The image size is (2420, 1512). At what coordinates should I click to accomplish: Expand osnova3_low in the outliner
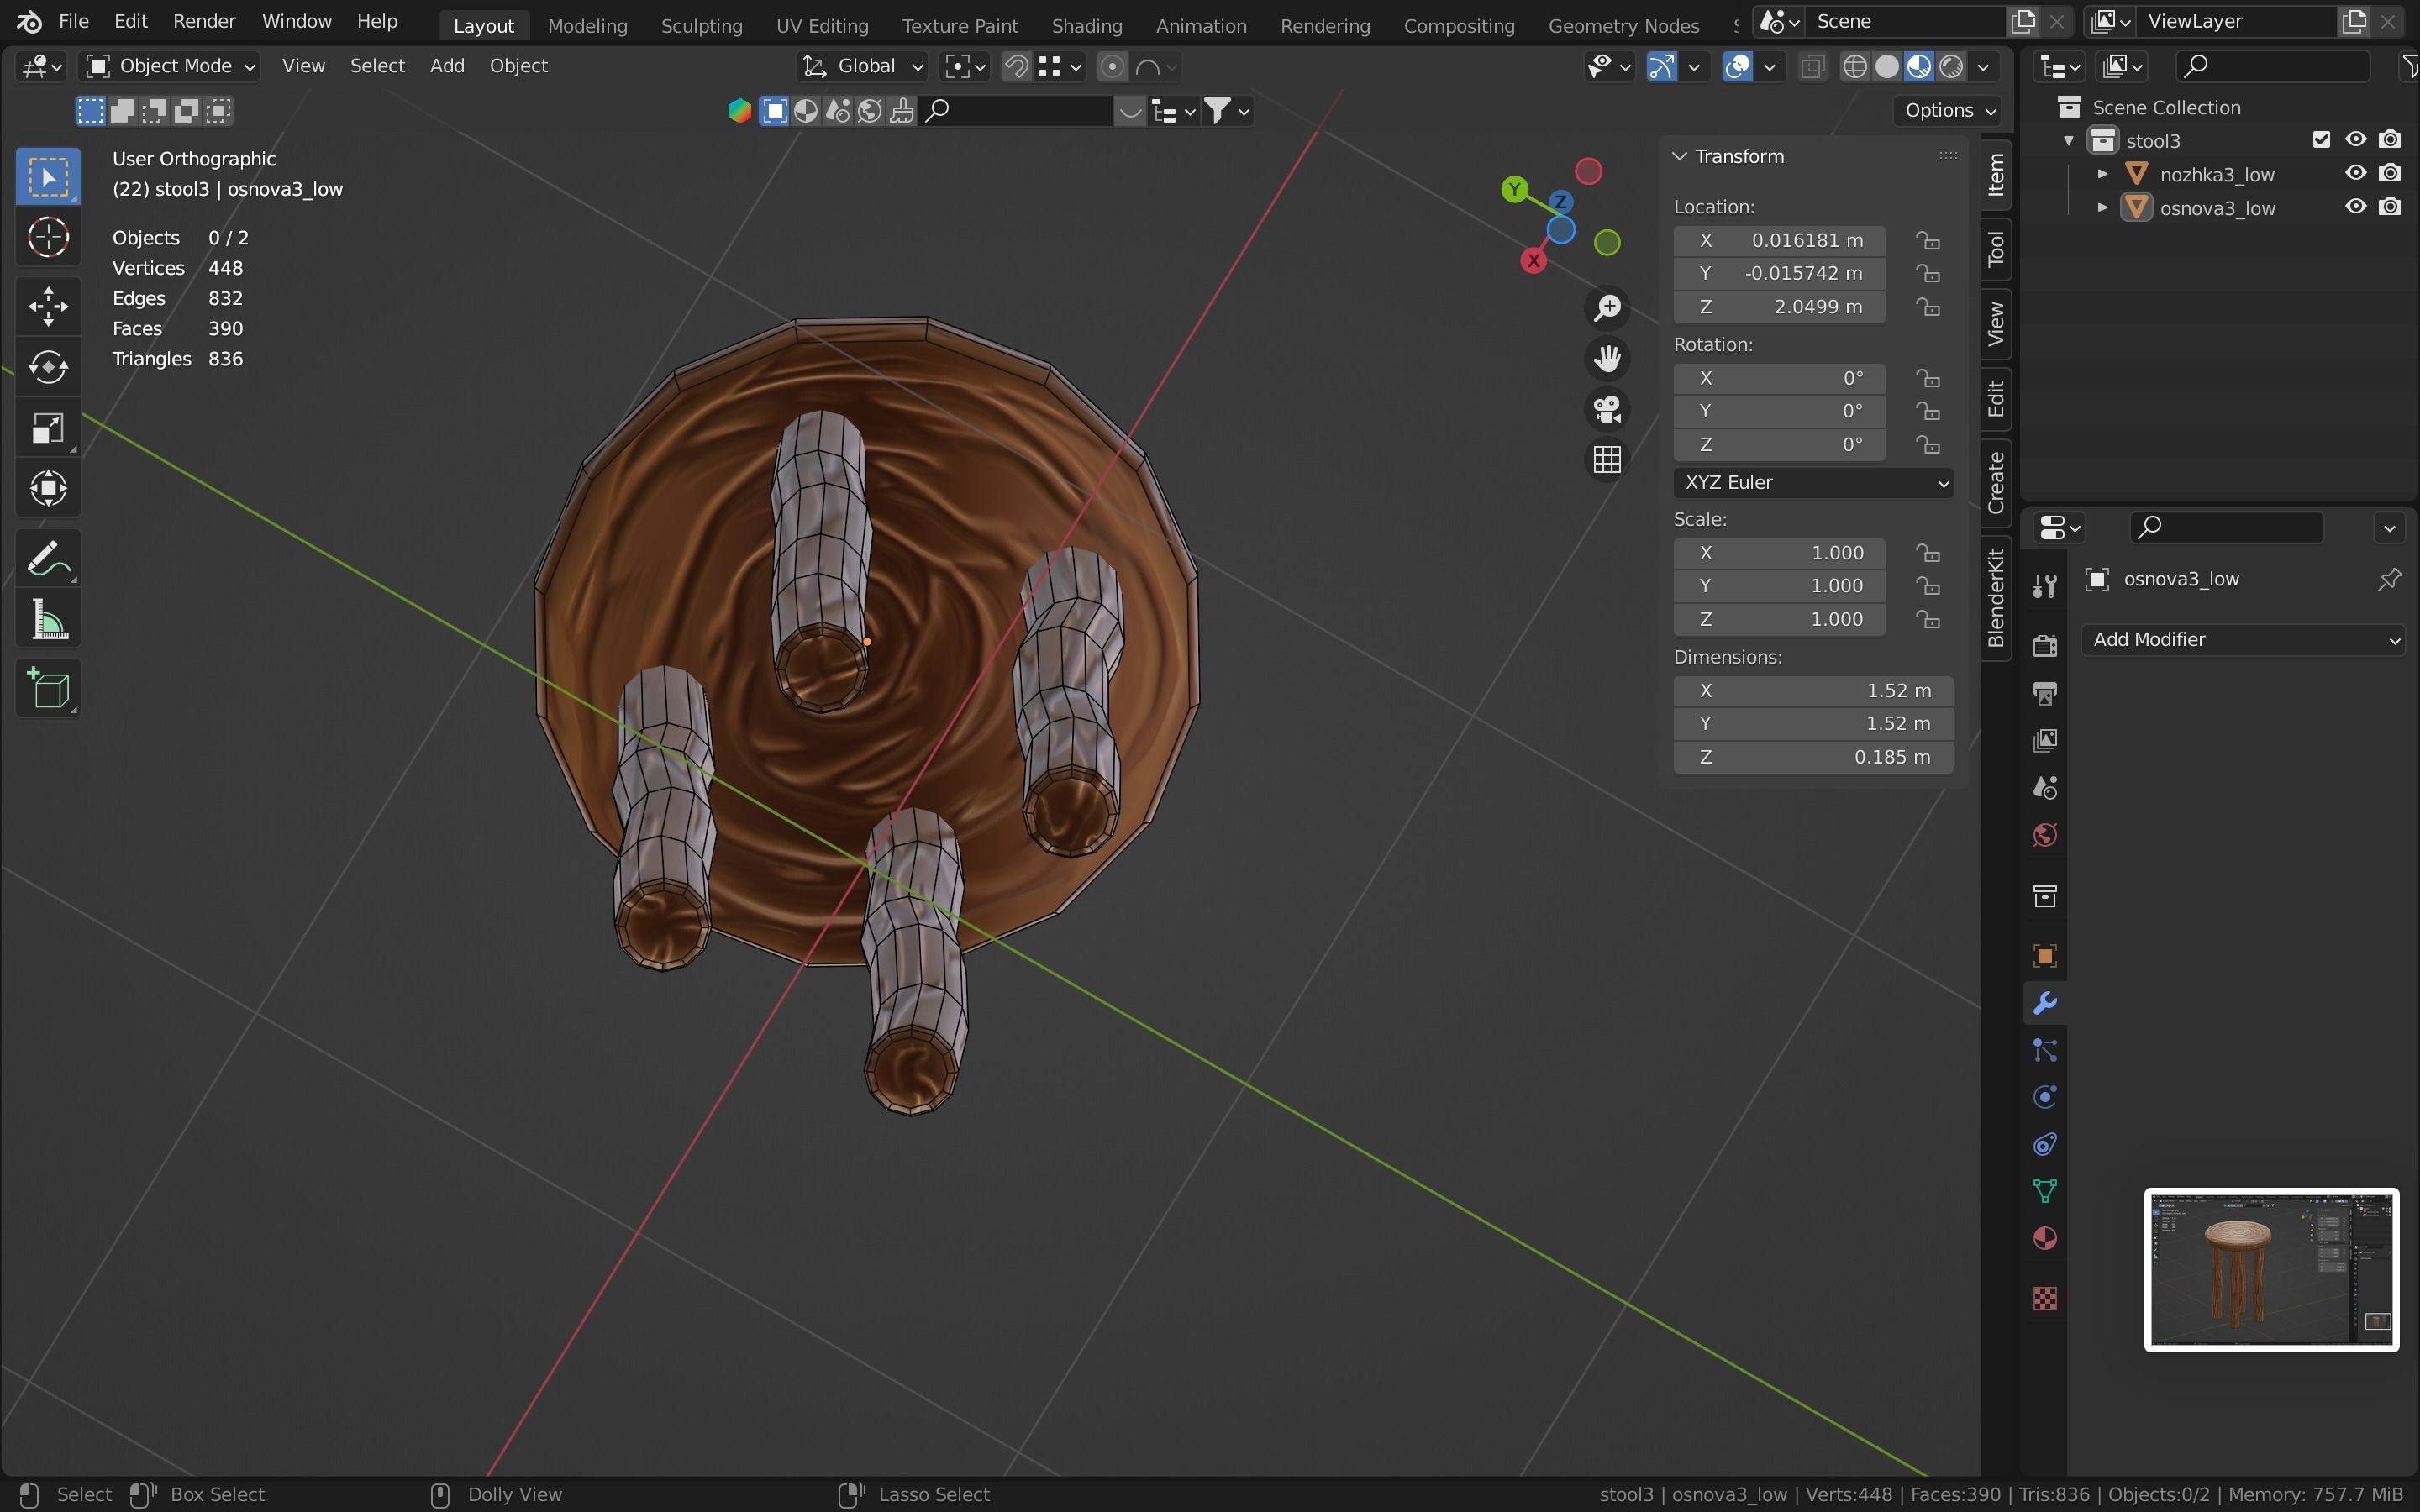click(2102, 208)
